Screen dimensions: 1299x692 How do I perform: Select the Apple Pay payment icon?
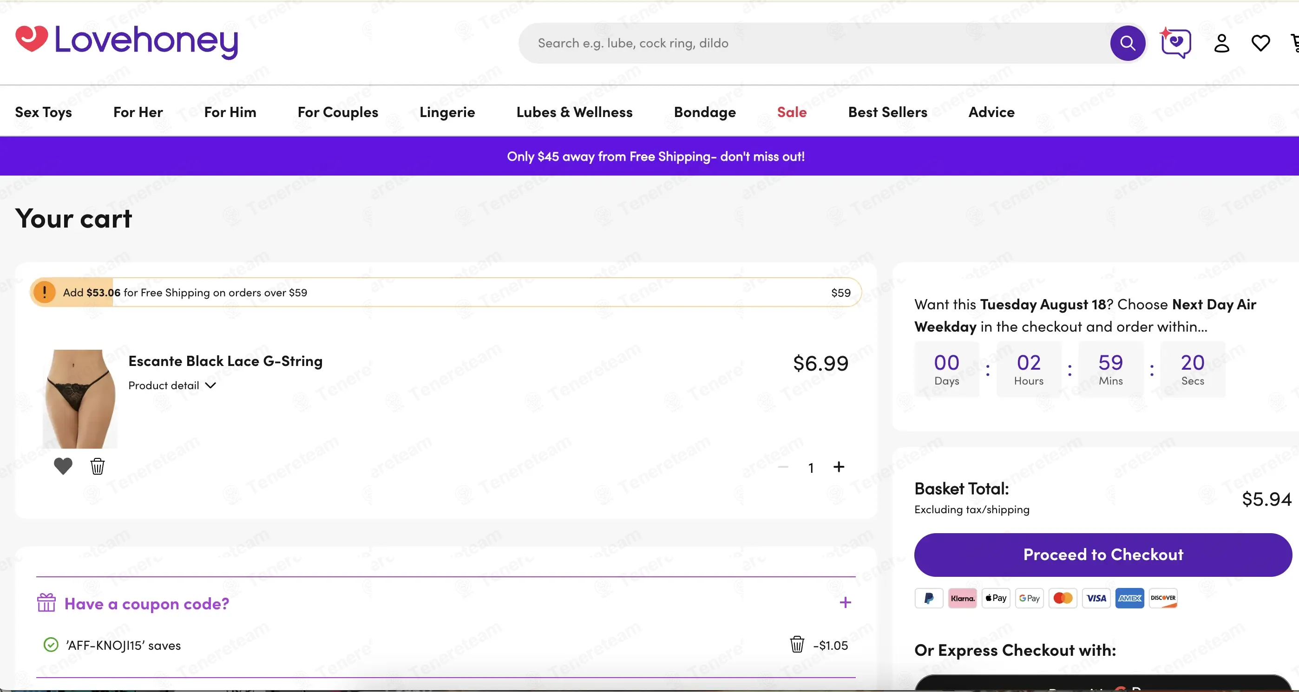click(996, 598)
